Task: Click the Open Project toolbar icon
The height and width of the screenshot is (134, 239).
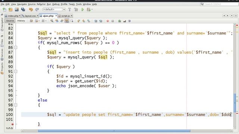Action: click(17, 10)
